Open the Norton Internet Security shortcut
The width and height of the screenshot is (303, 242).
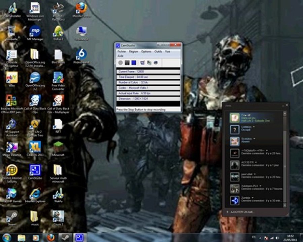tap(12, 174)
